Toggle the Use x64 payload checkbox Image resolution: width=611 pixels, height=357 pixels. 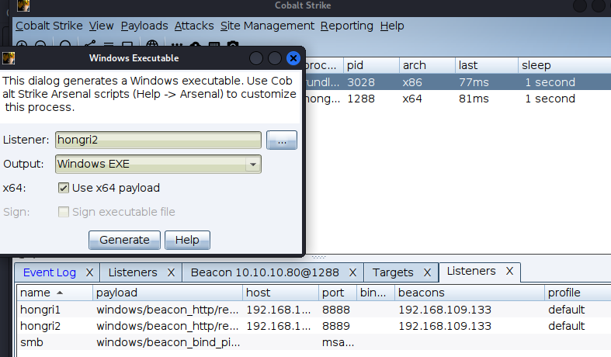click(64, 188)
